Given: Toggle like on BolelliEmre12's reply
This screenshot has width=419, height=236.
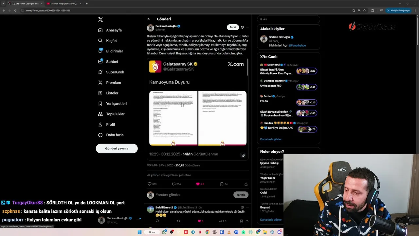Looking at the screenshot, I should (199, 221).
